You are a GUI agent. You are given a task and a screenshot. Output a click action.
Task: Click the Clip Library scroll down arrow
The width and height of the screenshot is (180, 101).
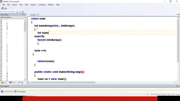(25, 80)
